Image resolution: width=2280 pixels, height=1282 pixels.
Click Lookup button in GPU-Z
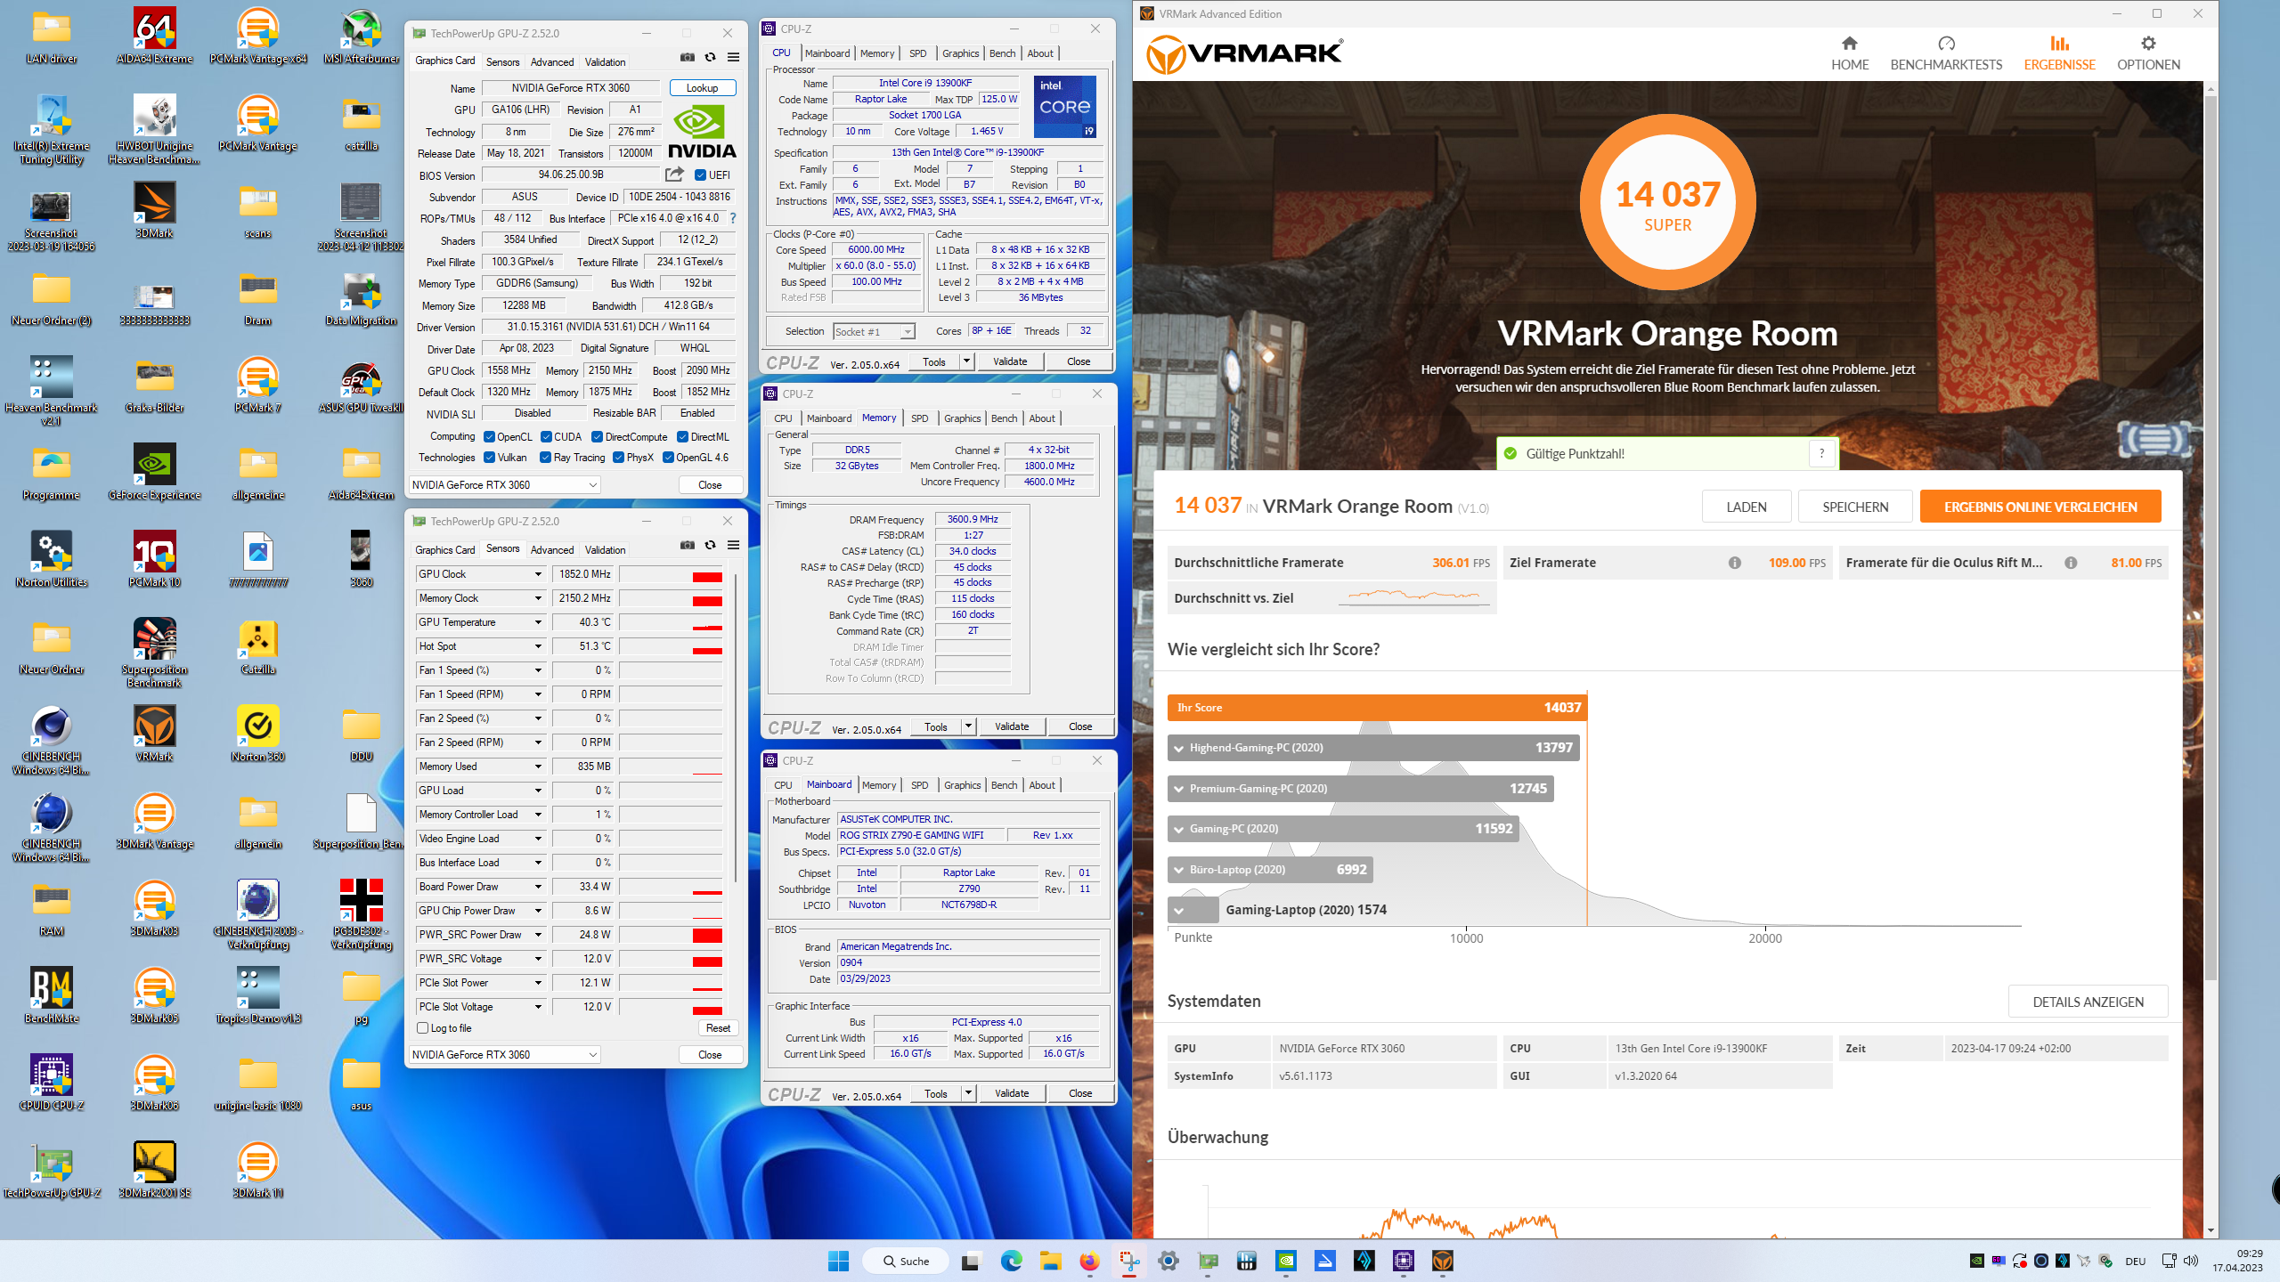point(703,88)
